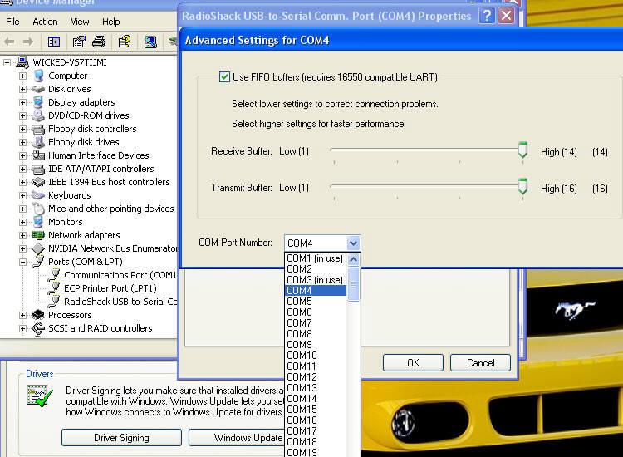Viewport: 623px width, 457px height.
Task: Click the Print toolbar icon
Action: [x=99, y=42]
